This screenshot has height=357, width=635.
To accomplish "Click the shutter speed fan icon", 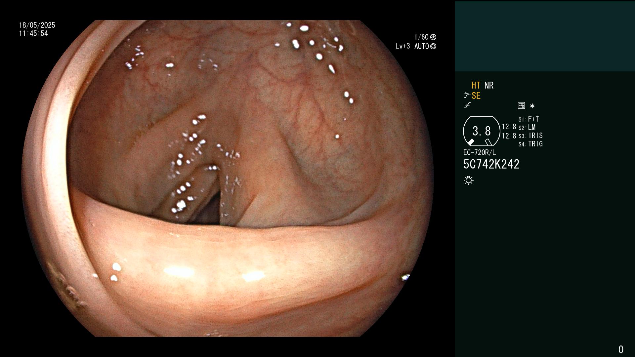I will point(433,37).
